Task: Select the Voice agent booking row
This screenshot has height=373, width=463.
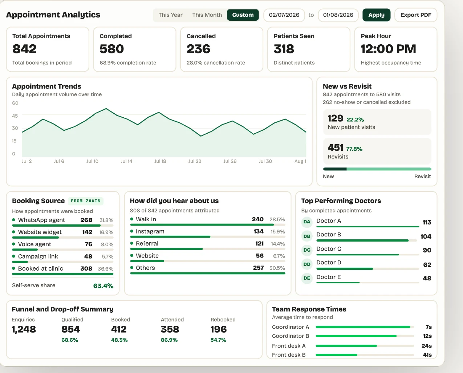Action: point(63,246)
